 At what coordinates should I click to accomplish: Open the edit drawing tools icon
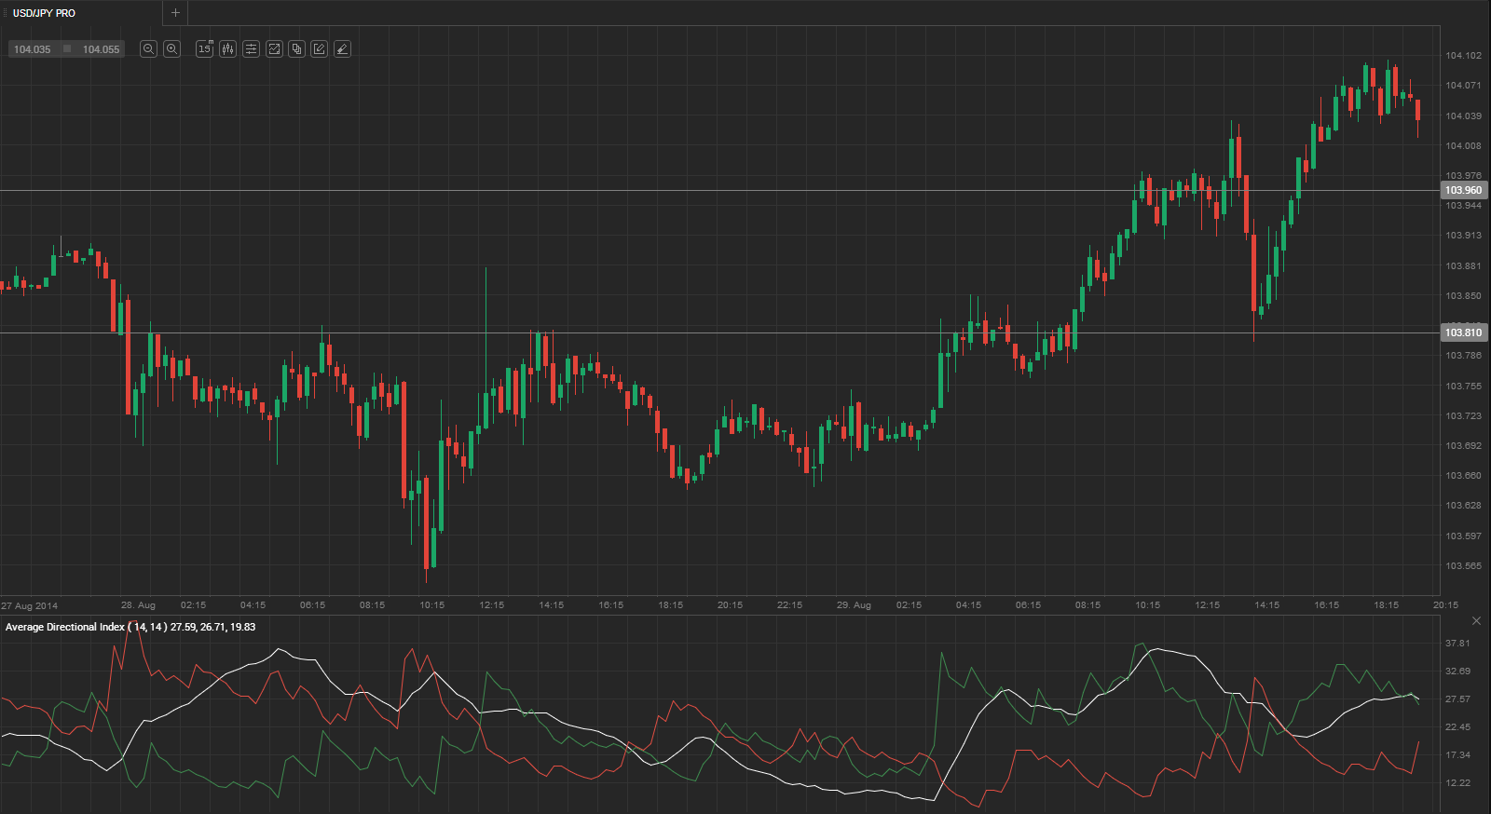320,49
